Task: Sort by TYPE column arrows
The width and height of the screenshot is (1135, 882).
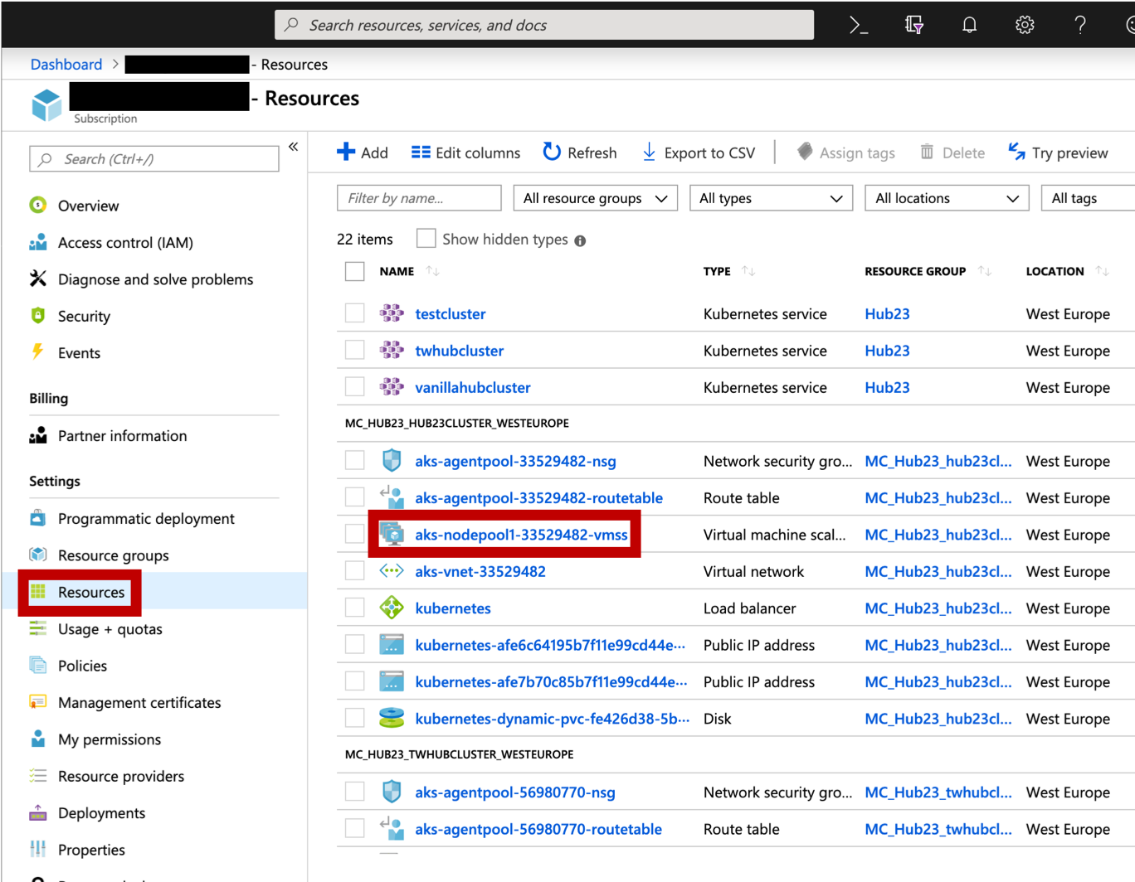Action: point(748,271)
